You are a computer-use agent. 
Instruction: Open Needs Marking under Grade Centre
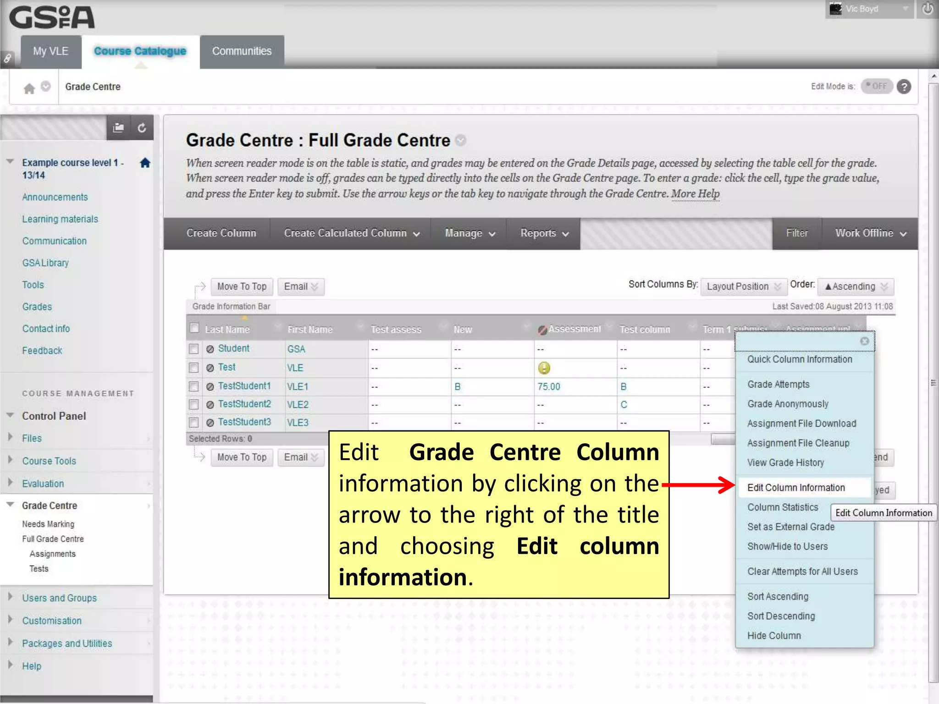(x=48, y=524)
